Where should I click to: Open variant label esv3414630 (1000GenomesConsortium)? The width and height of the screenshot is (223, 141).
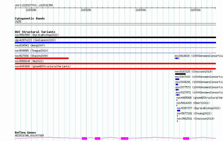pos(199,56)
